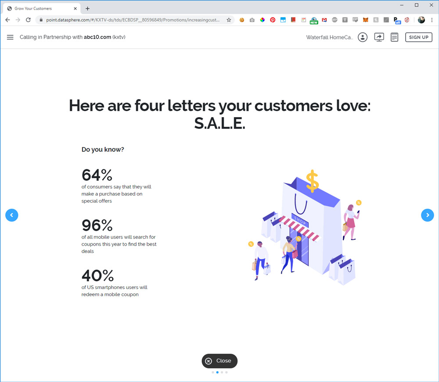This screenshot has width=439, height=382.
Task: Jump to the fourth slide dot
Action: [227, 372]
